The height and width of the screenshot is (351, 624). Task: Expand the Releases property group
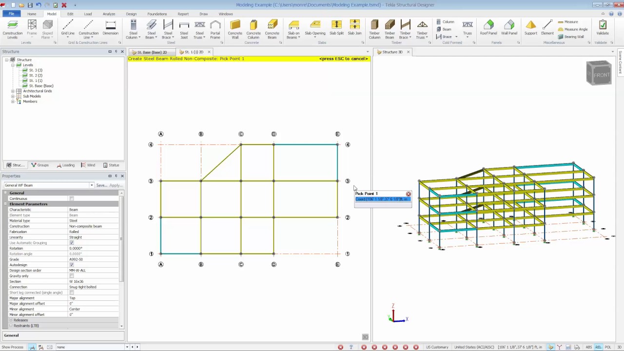11,320
